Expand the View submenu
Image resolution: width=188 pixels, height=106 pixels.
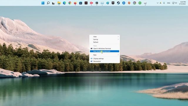[105, 37]
